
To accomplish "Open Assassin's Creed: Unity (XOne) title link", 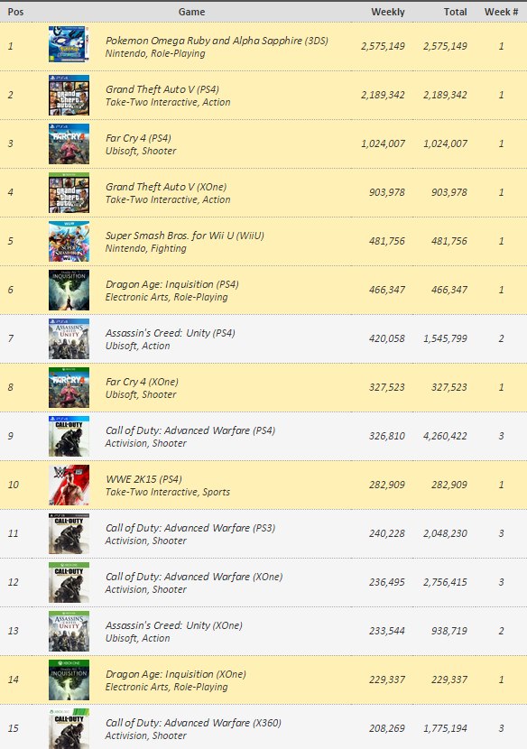I will point(173,625).
